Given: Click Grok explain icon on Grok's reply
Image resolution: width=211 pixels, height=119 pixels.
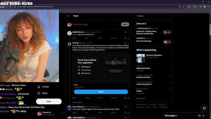Looking at the screenshot, I should pos(125,43).
